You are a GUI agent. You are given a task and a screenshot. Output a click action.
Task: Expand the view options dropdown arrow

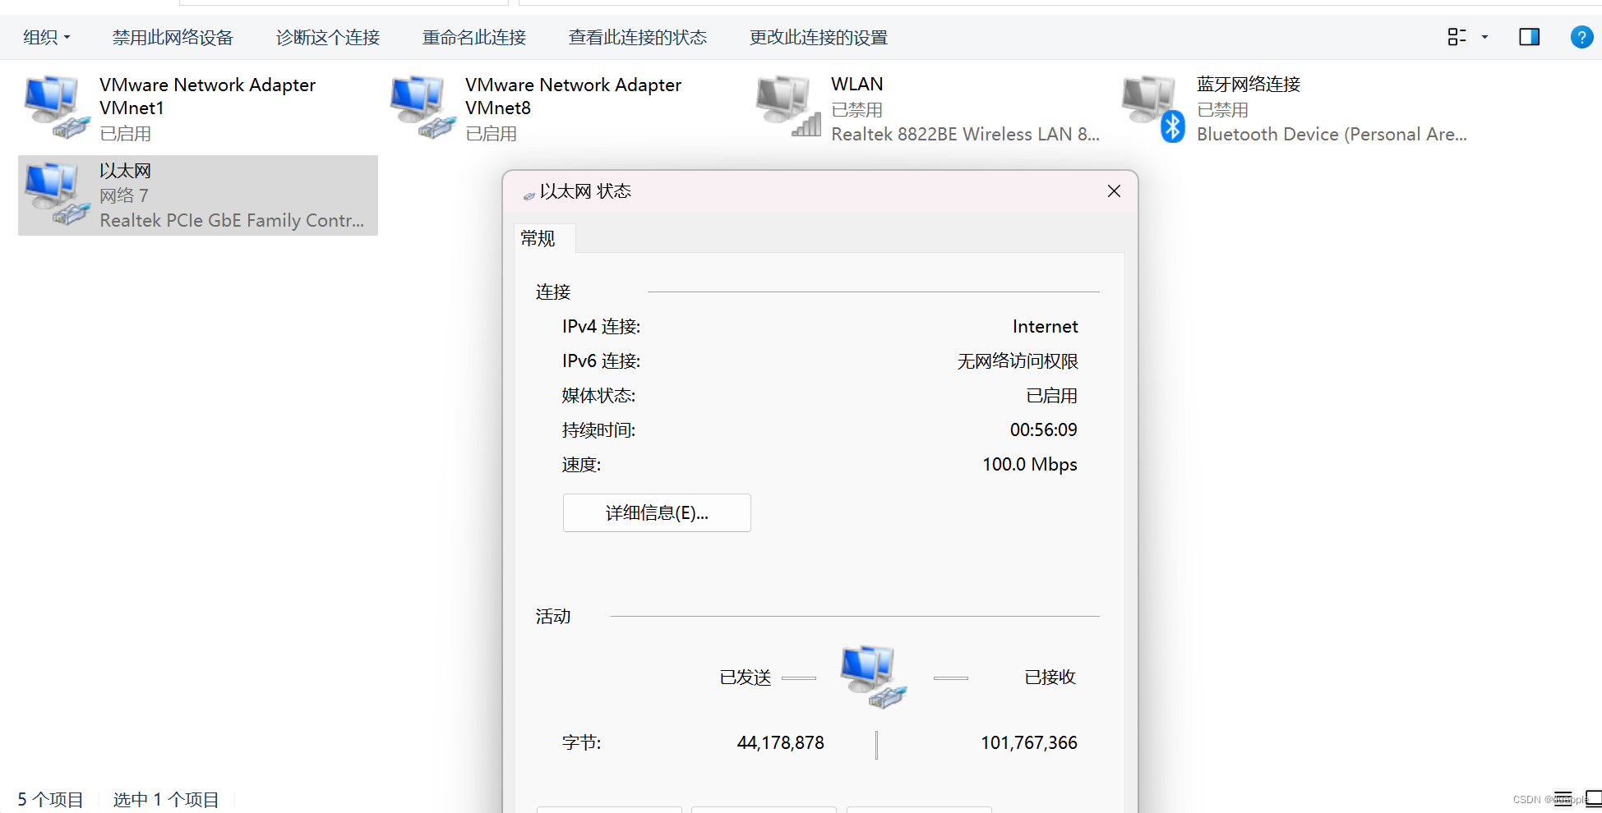(1484, 37)
